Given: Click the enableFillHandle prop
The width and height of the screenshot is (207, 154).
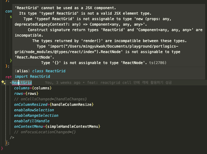Looking at the screenshot, I should pyautogui.click(x=31, y=121).
